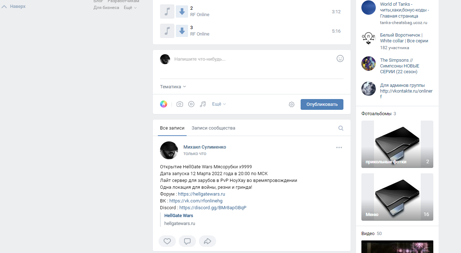Attach a video with play-circle icon
This screenshot has width=461, height=253.
click(191, 104)
